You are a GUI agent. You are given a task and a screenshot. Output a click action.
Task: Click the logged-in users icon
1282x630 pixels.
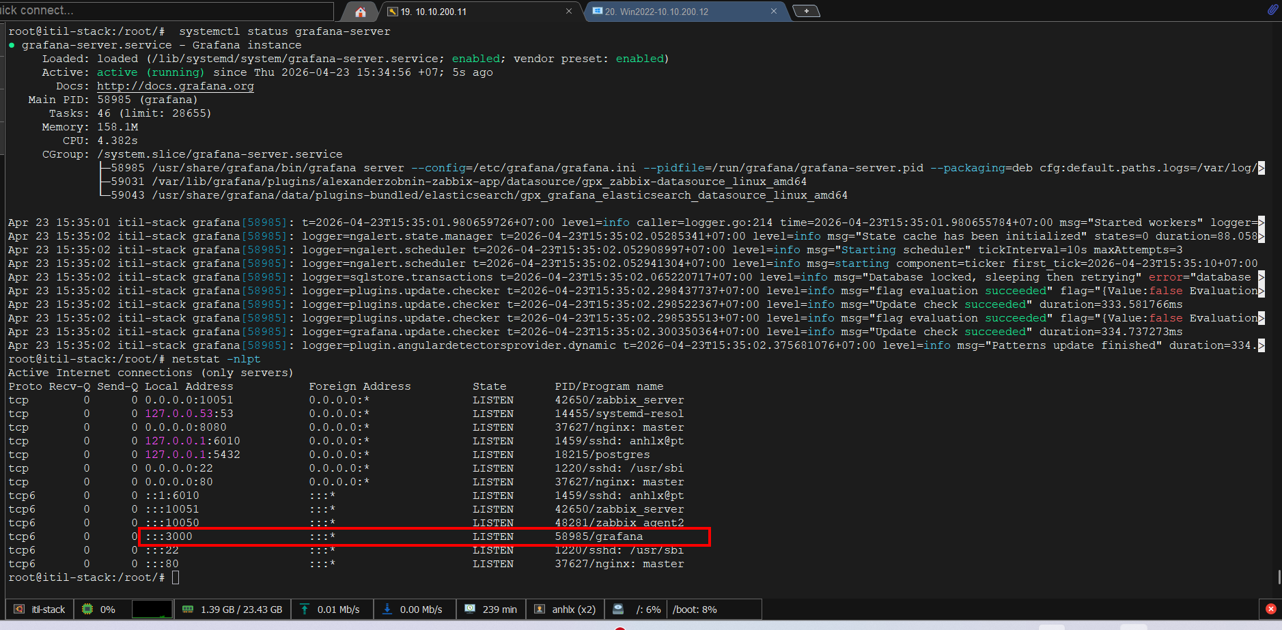pos(540,610)
